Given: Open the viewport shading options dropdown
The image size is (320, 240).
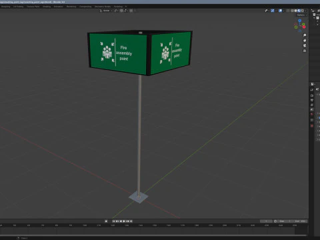Looking at the screenshot, I should tap(306, 11).
